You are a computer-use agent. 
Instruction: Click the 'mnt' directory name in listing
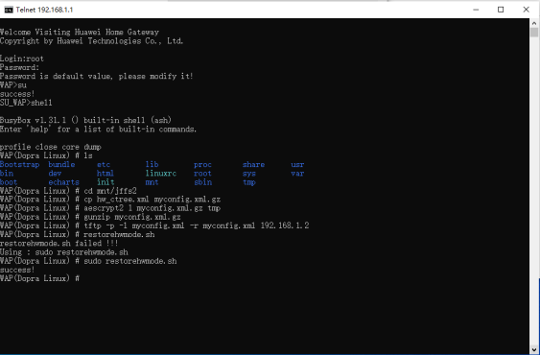(152, 182)
